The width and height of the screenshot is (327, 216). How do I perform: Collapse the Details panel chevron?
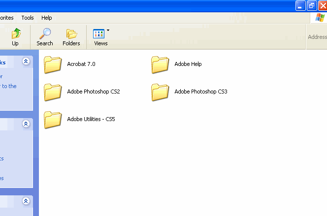click(x=26, y=201)
